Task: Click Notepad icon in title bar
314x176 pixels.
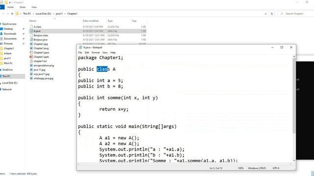Action: (x=80, y=47)
